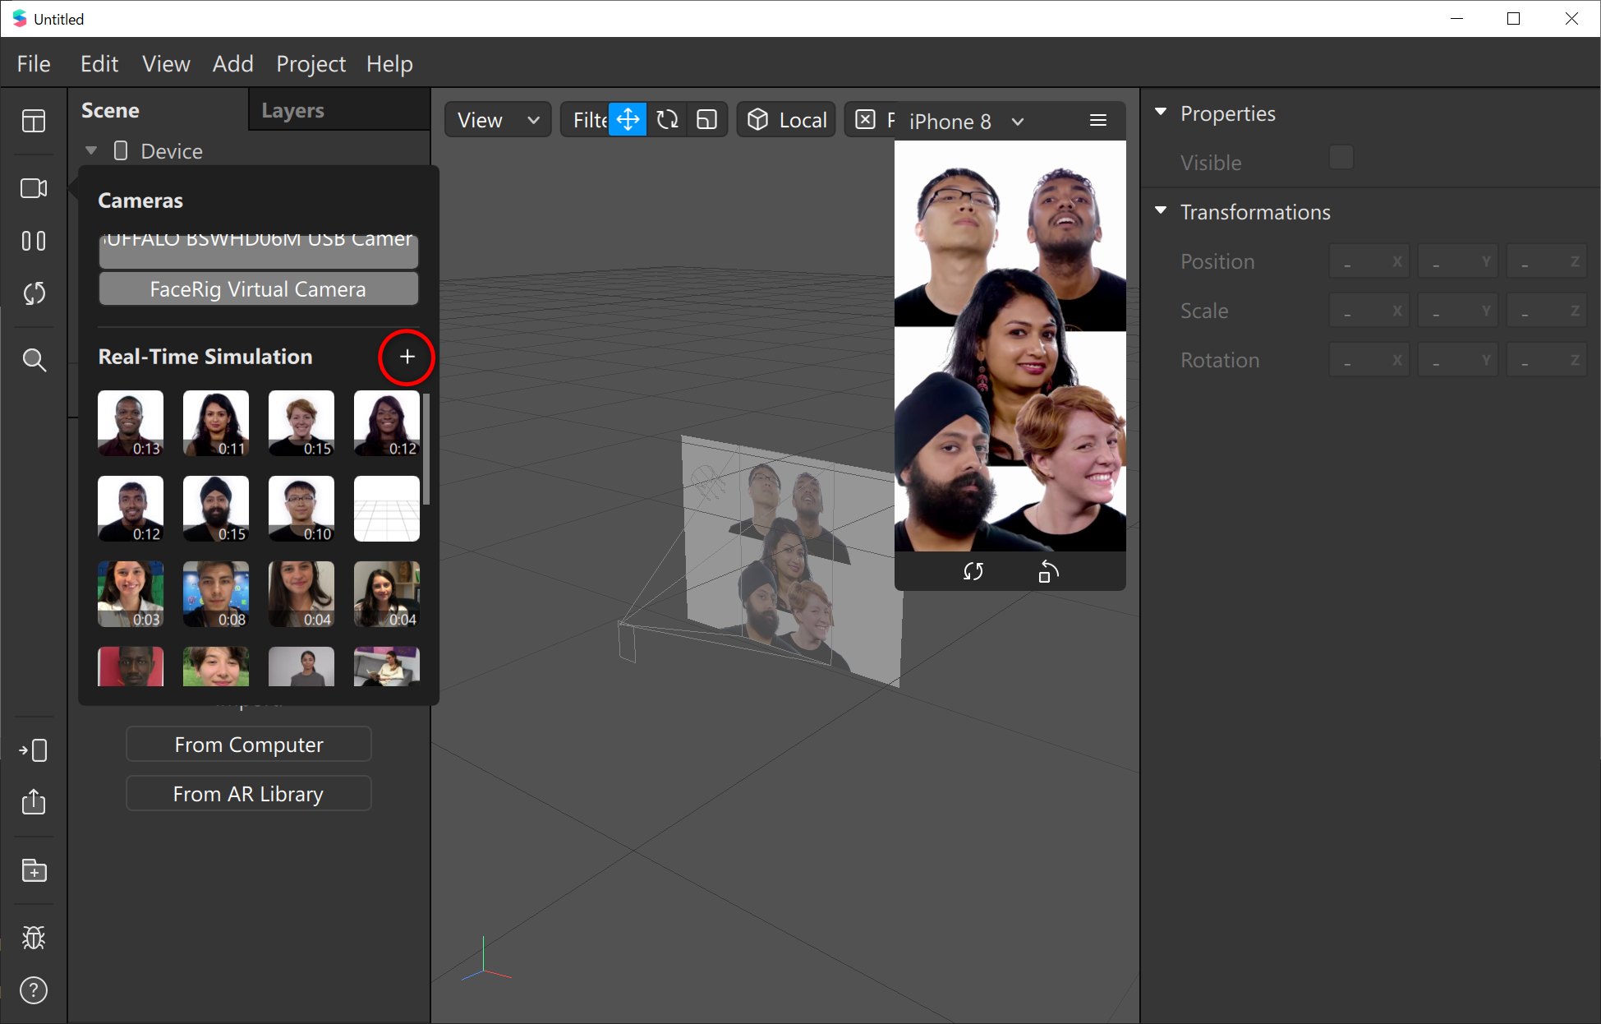Image resolution: width=1601 pixels, height=1024 pixels.
Task: Select the scale manipulator tool
Action: (706, 120)
